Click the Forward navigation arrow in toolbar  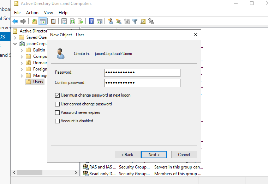tap(23, 22)
